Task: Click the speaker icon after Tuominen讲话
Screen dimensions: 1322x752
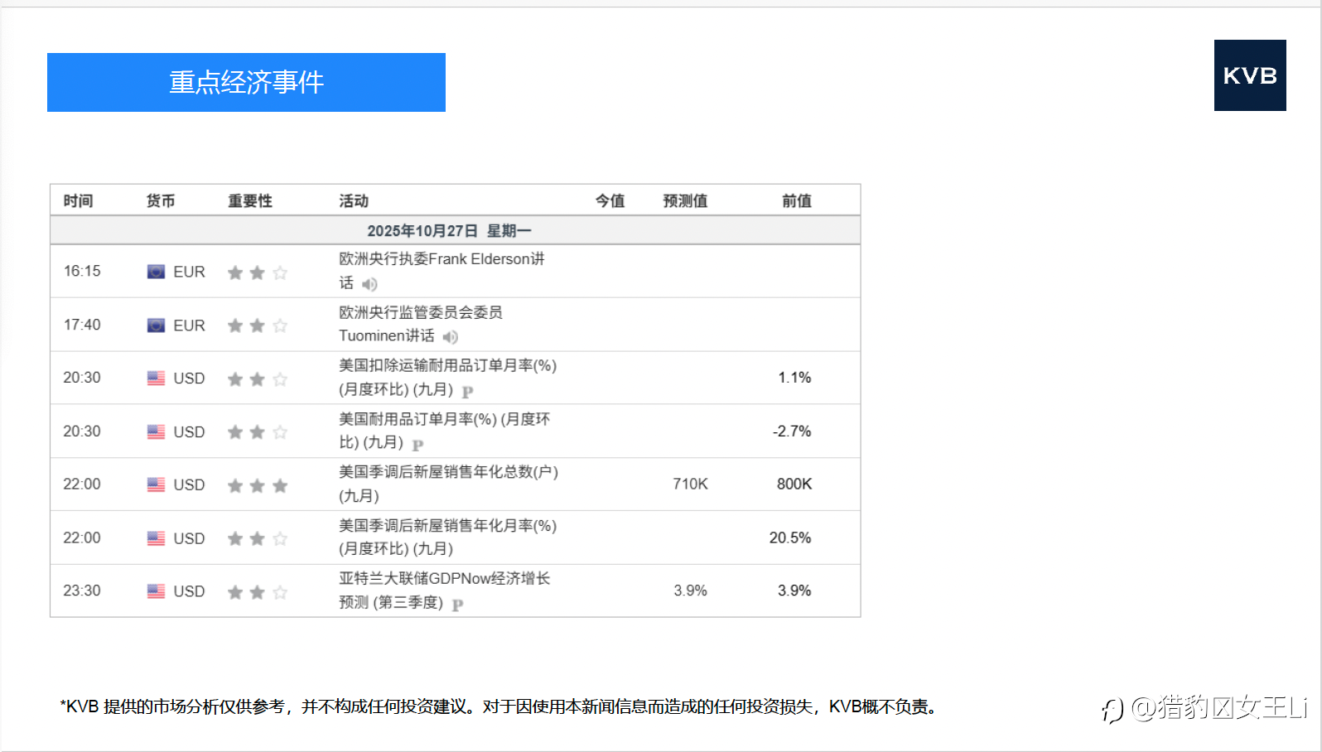Action: [450, 337]
